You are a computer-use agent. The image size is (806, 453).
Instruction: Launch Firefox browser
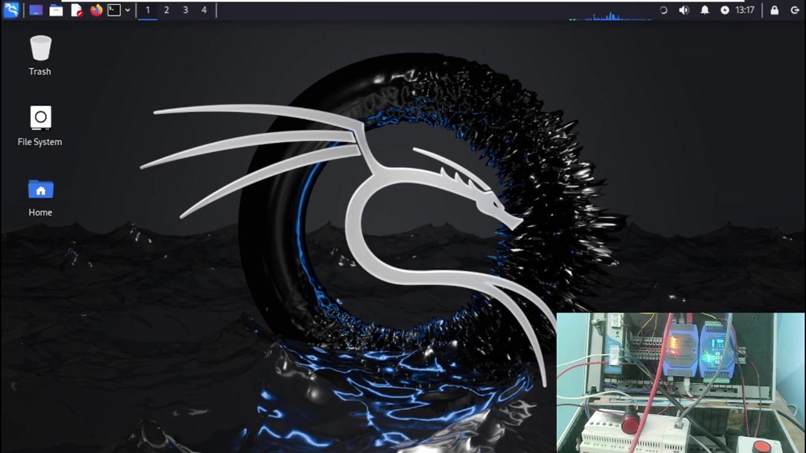tap(96, 10)
